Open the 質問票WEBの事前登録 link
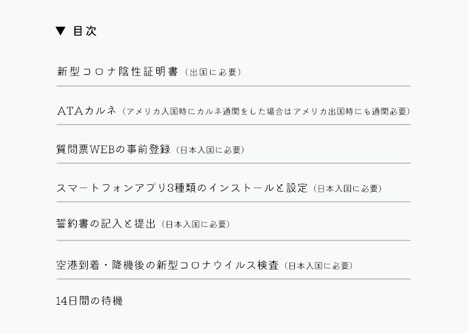Viewport: 468px width, 334px height. [113, 149]
